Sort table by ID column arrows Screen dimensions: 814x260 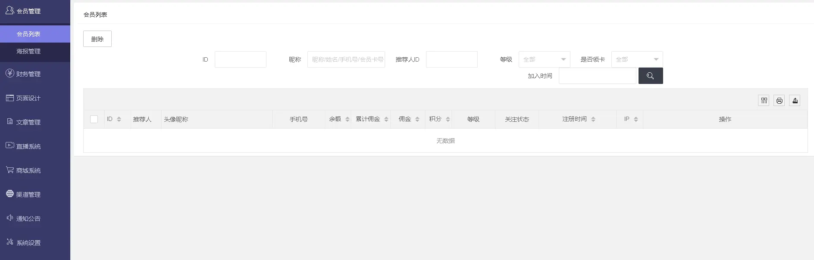coord(119,119)
